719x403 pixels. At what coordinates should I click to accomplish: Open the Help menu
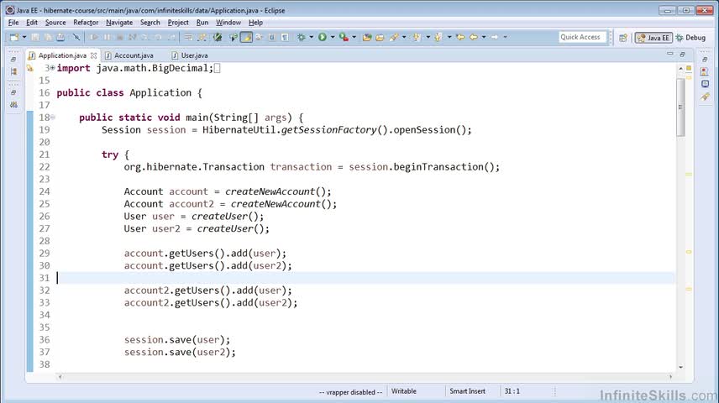[x=255, y=23]
